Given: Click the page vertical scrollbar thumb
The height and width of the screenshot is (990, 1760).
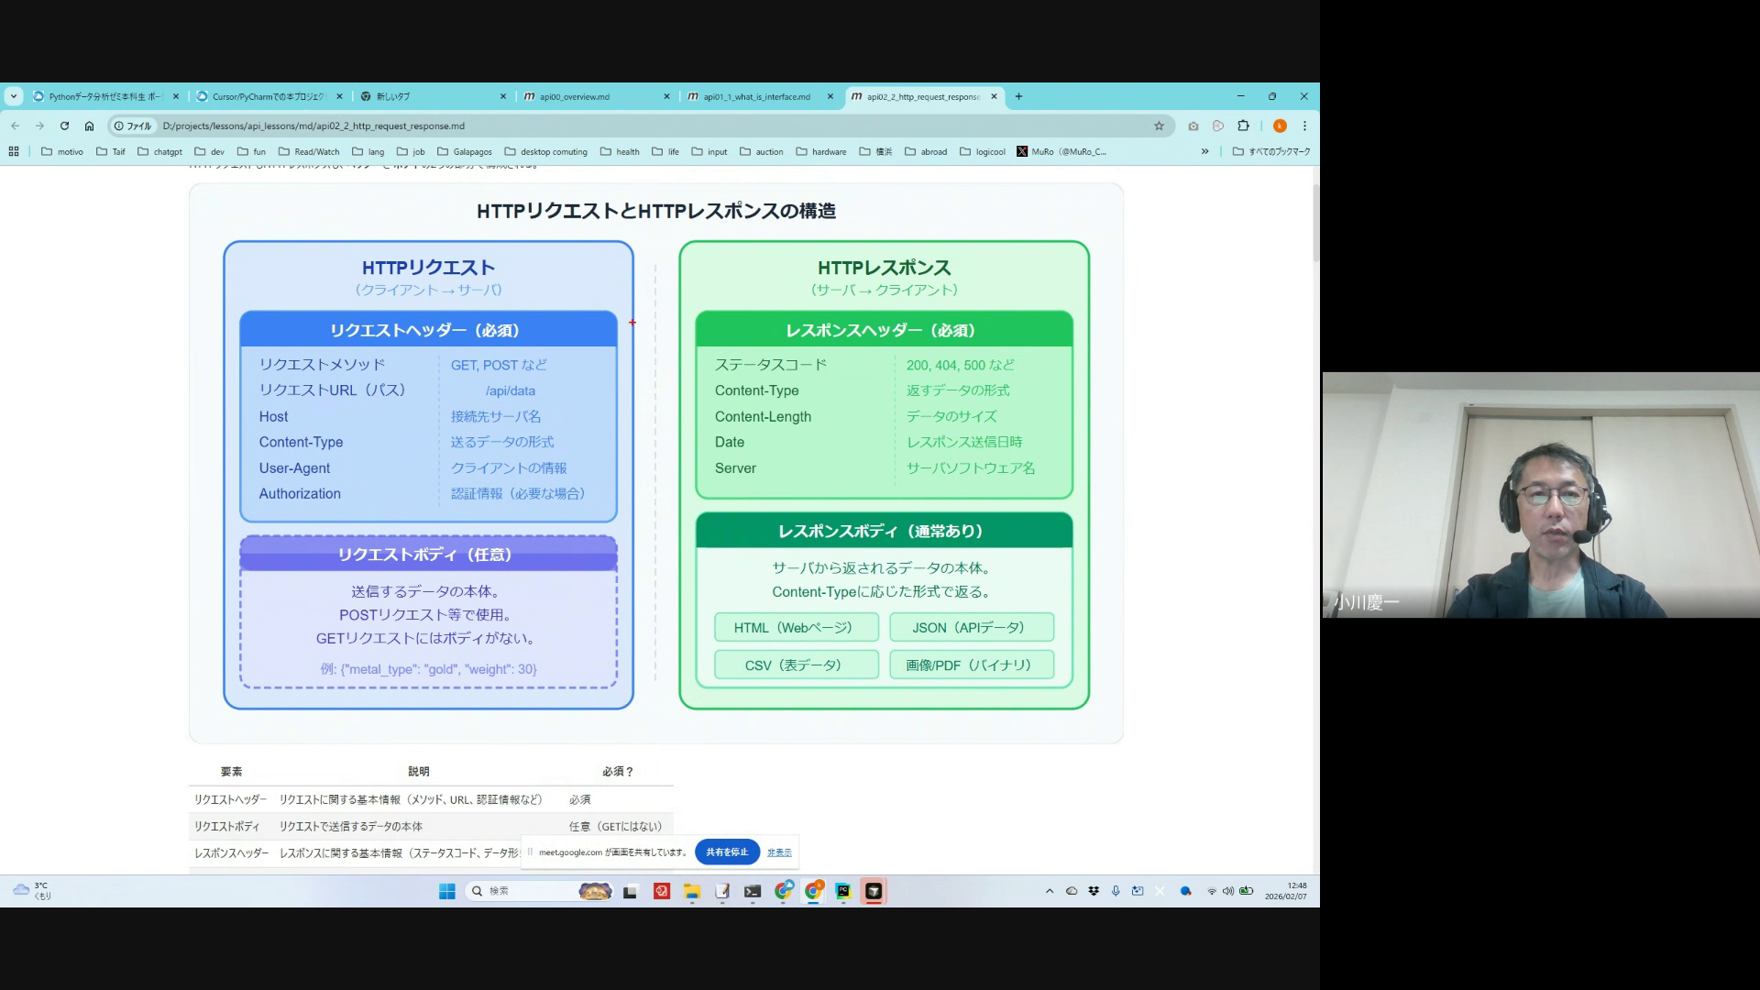Looking at the screenshot, I should (x=1315, y=225).
